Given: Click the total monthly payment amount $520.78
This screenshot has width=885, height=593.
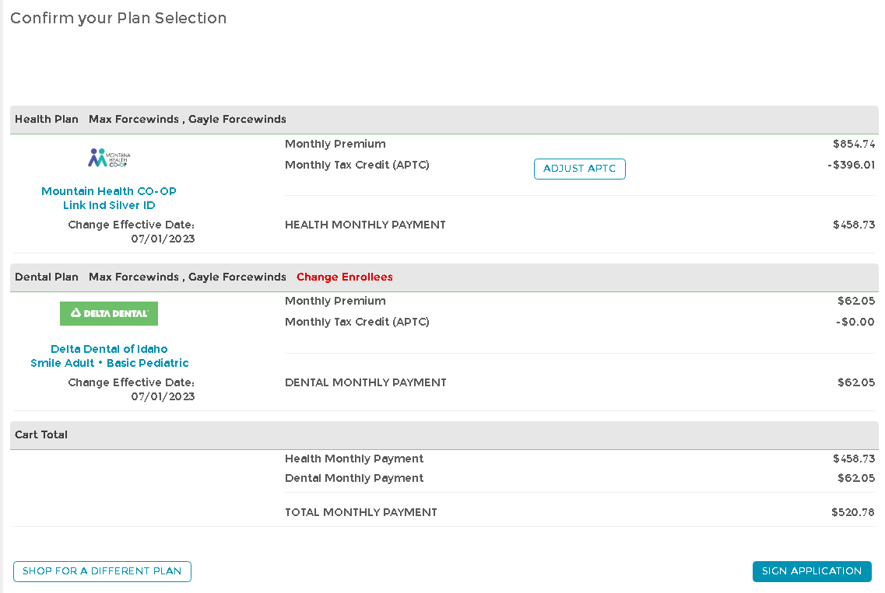Looking at the screenshot, I should (x=852, y=512).
